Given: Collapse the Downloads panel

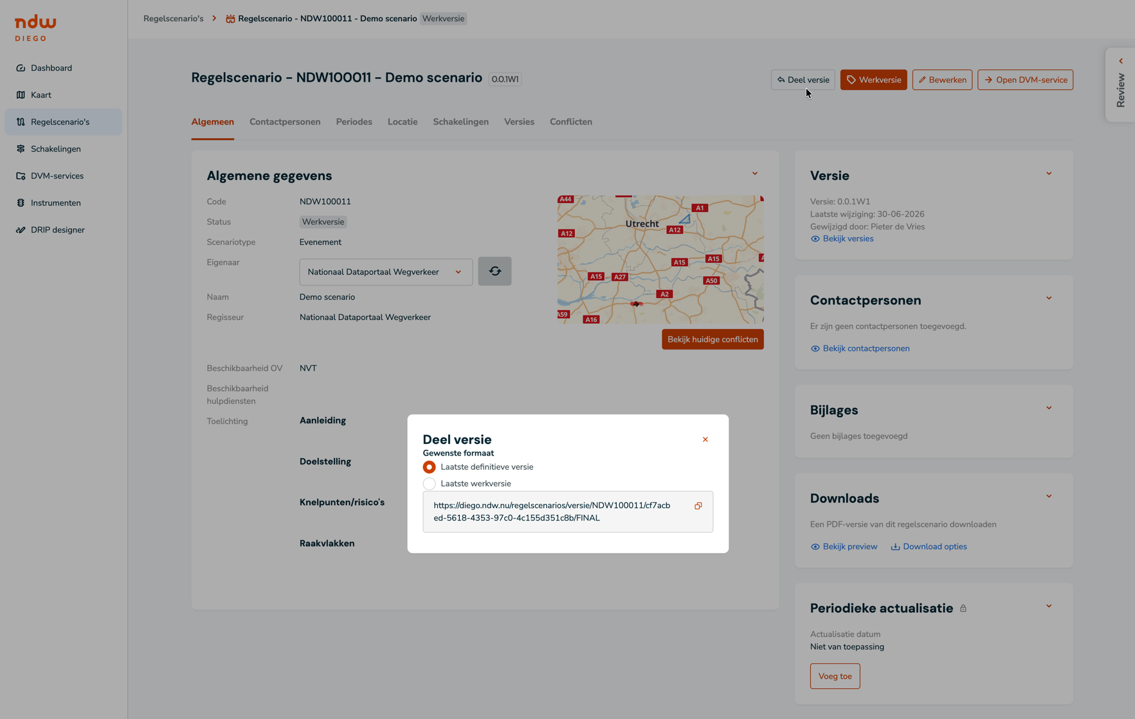Looking at the screenshot, I should point(1048,496).
